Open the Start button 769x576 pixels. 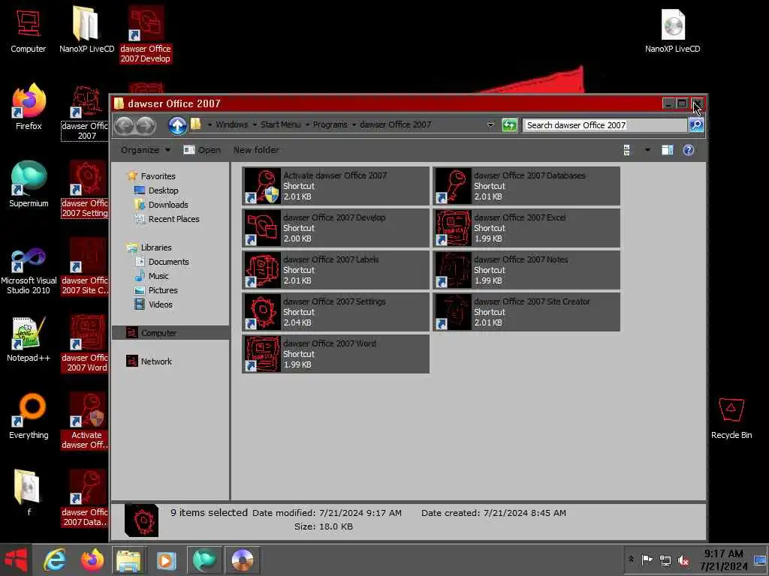17,559
